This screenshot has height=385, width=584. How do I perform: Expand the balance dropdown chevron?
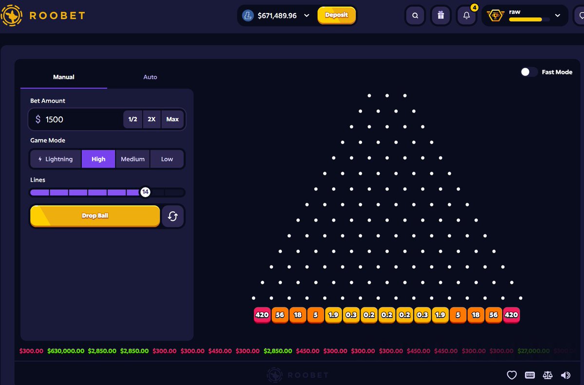(307, 16)
